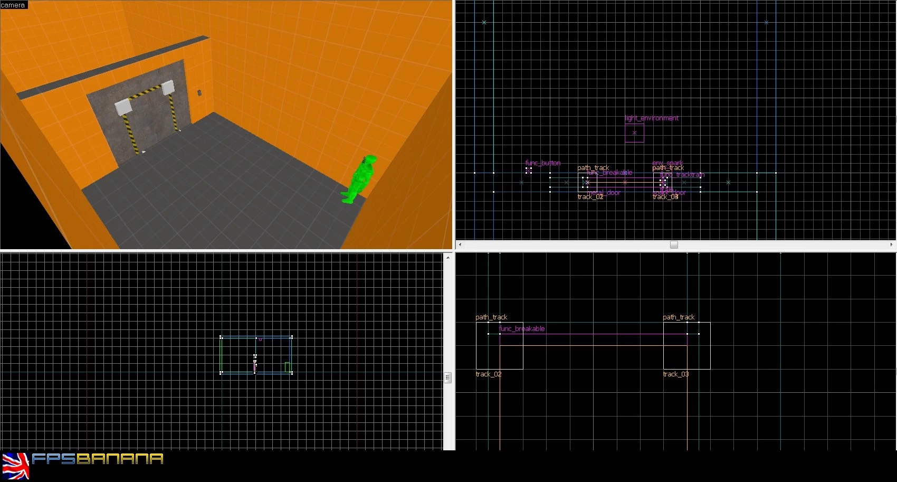The width and height of the screenshot is (897, 482).
Task: Click the vertical scrollbar thumb grip
Action: point(447,377)
